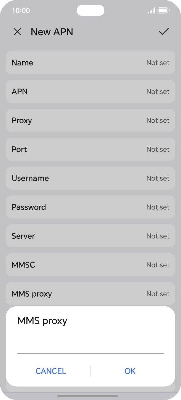Tap the Not set value next to MMSC
The image size is (181, 400).
(x=158, y=265)
